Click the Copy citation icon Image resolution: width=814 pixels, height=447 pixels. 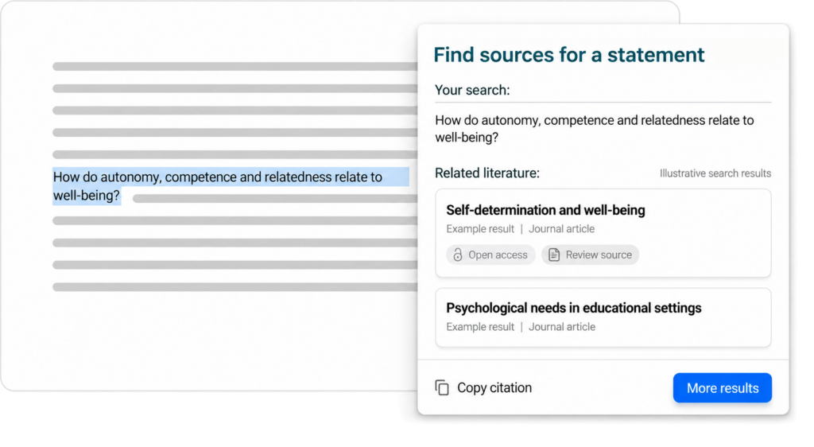click(442, 388)
